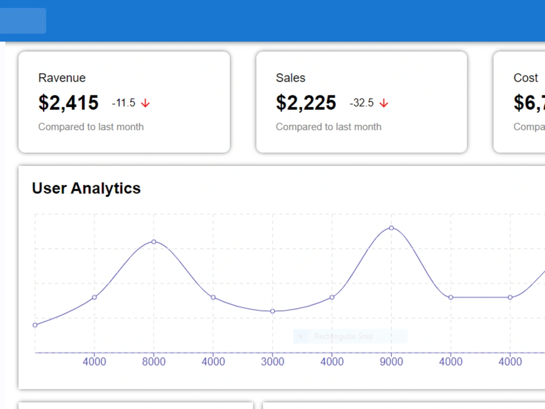The image size is (545, 409).
Task: Click the red down arrow in Ravenue card
Action: [x=146, y=103]
